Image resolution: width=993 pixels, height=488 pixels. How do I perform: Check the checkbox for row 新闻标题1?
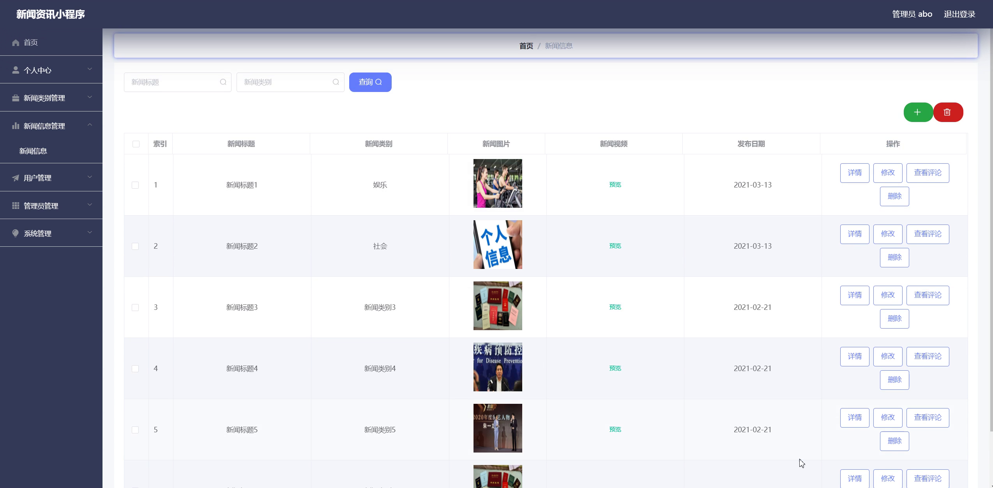coord(135,185)
